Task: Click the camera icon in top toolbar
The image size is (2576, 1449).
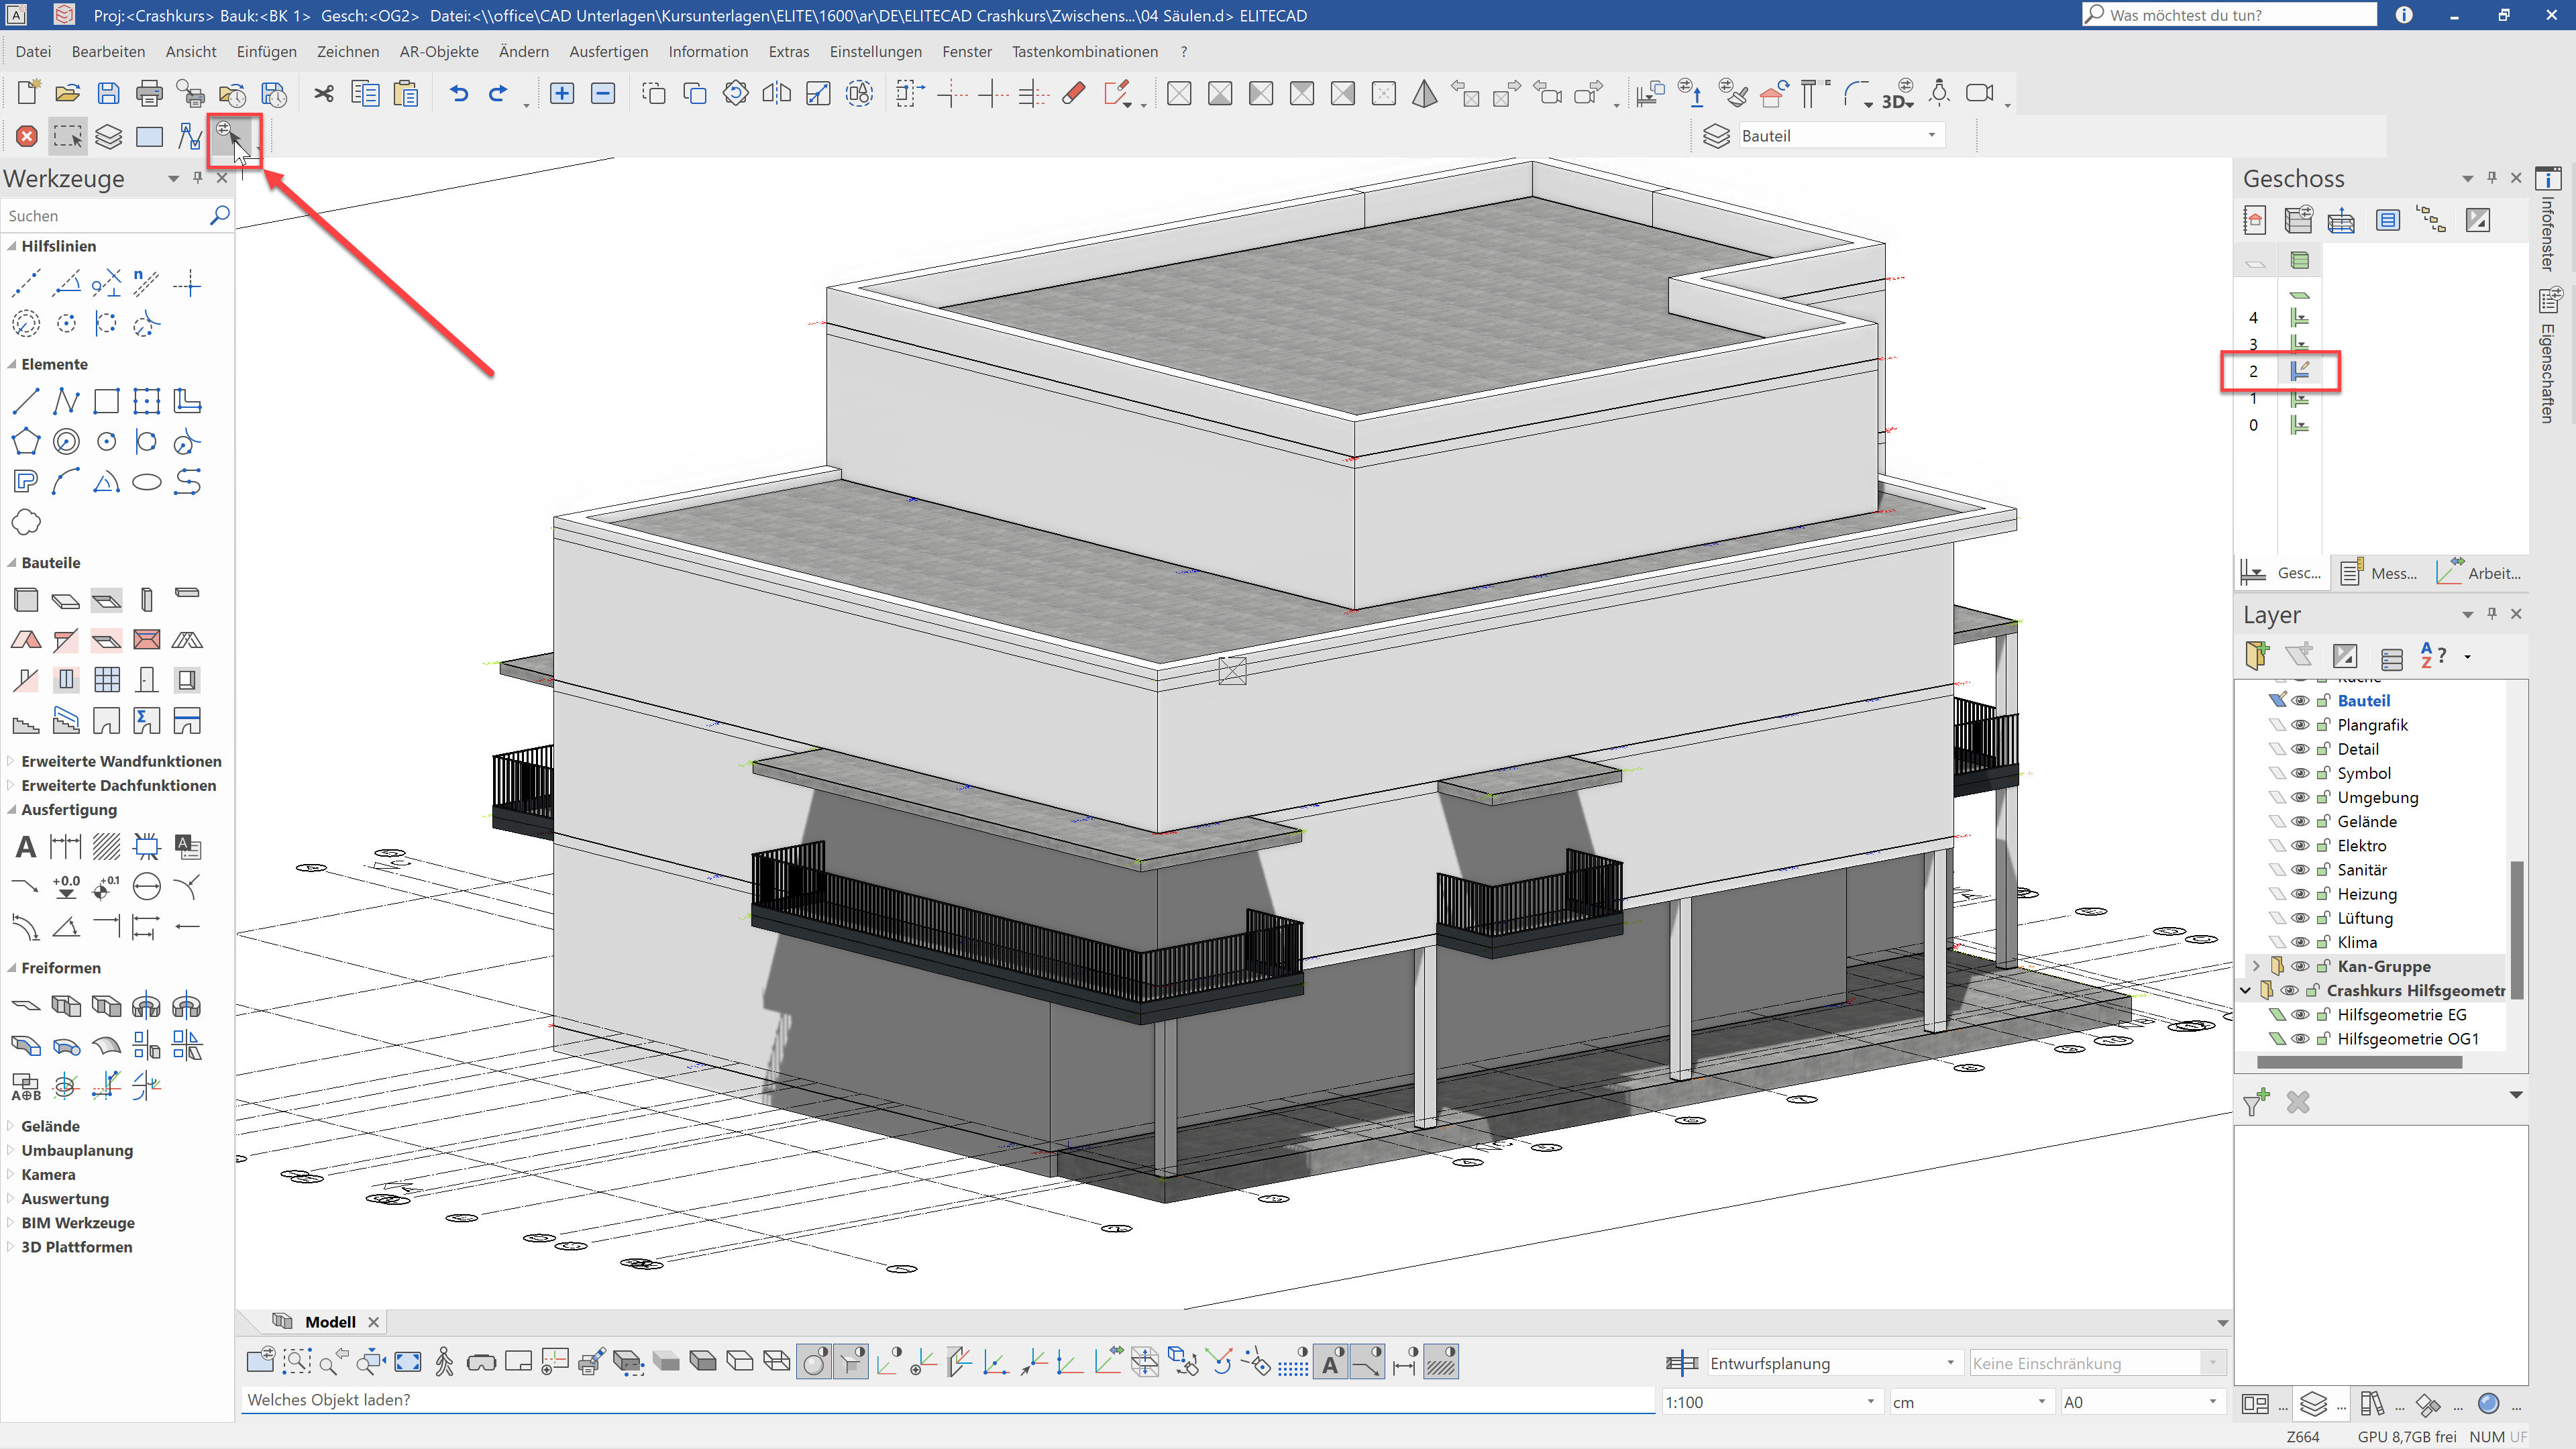Action: point(1980,93)
